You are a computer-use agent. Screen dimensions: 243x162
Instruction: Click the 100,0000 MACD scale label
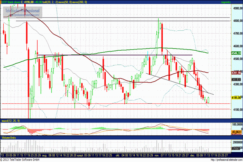coord(237,124)
